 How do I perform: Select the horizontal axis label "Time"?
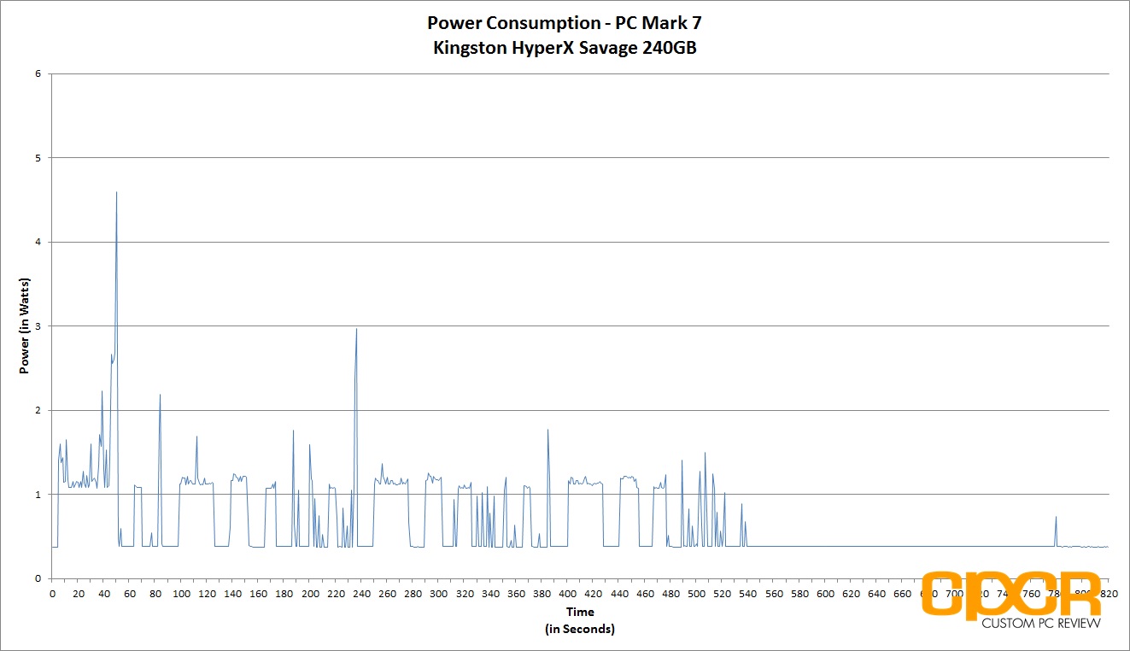[x=580, y=612]
